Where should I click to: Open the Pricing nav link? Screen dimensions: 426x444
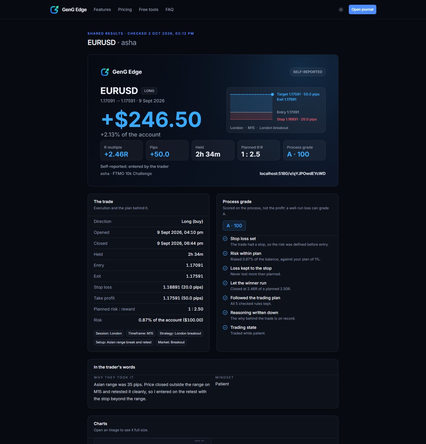(x=125, y=9)
